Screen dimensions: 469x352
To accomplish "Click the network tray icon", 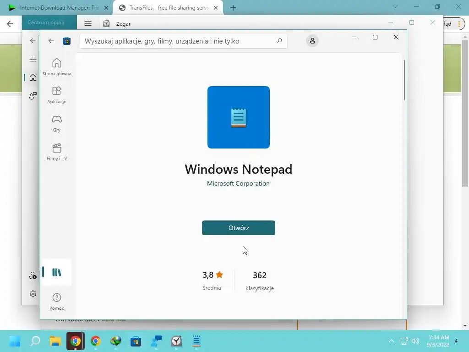I will pos(404,341).
